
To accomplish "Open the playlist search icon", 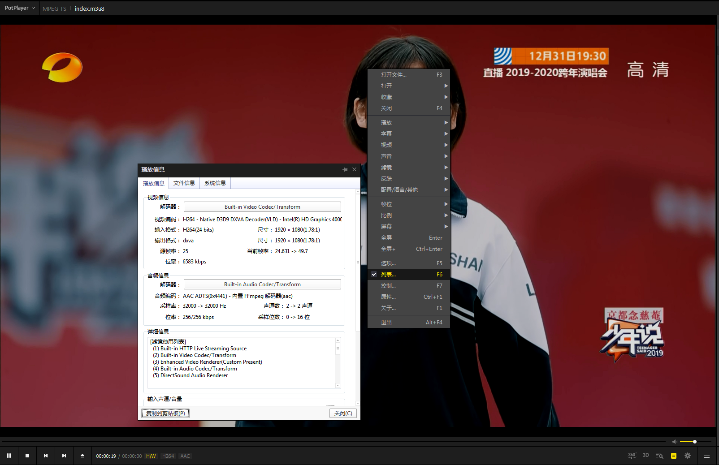I will [659, 456].
